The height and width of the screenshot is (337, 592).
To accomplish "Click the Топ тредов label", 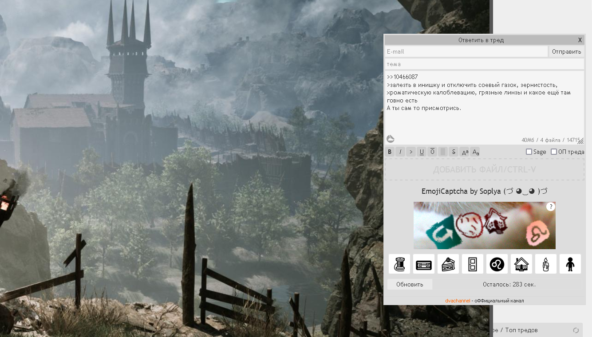I will click(x=521, y=330).
